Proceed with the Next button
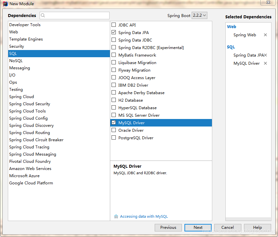278x237 pixels. (198, 228)
